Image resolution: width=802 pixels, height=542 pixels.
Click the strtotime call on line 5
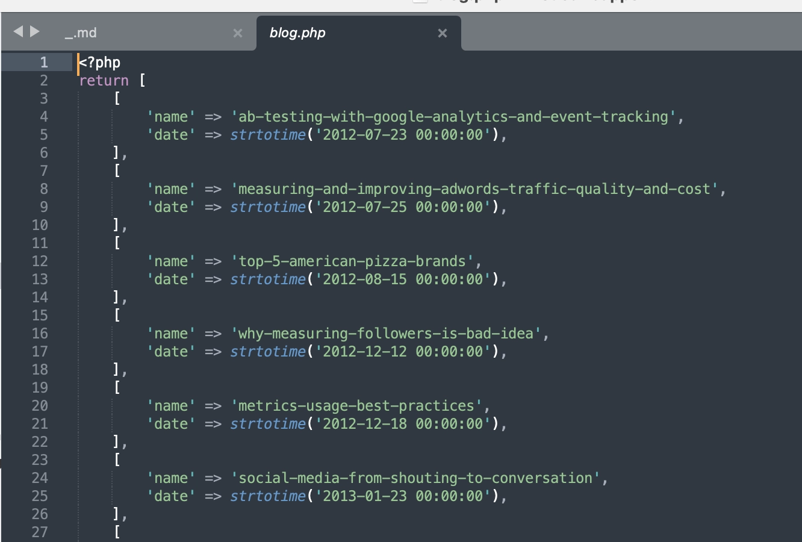pos(267,134)
